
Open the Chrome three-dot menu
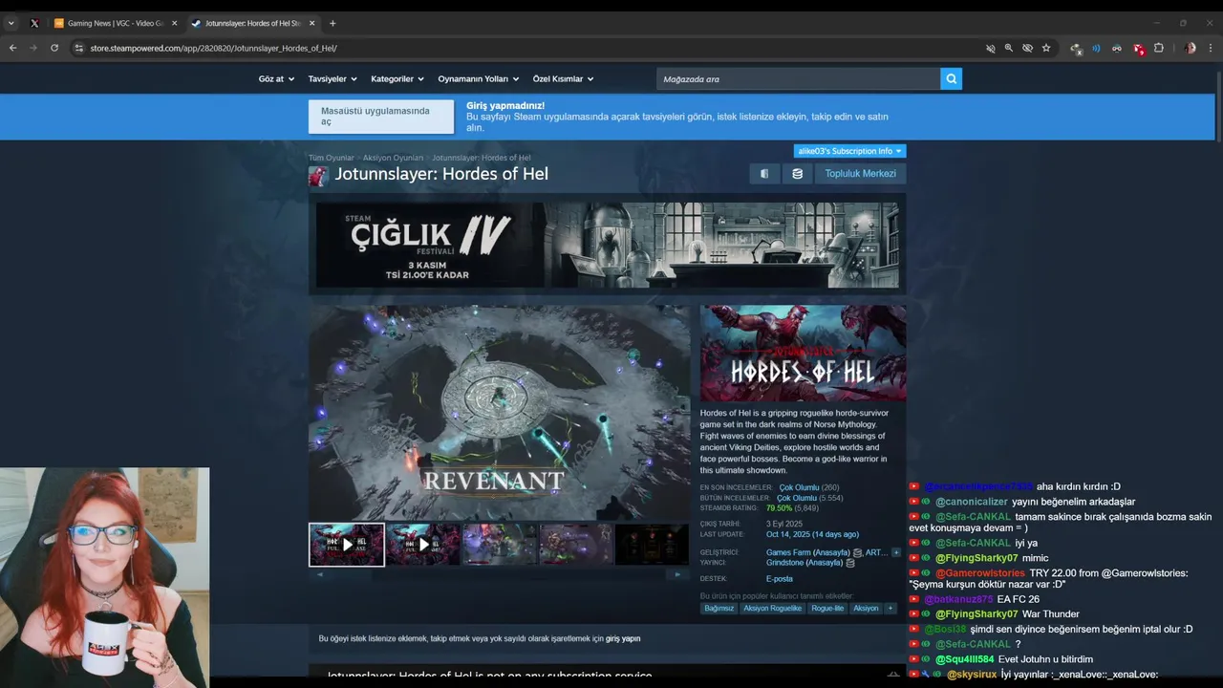pos(1211,48)
